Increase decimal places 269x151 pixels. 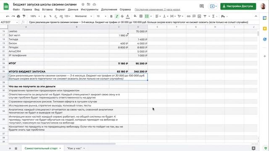coord(61,16)
